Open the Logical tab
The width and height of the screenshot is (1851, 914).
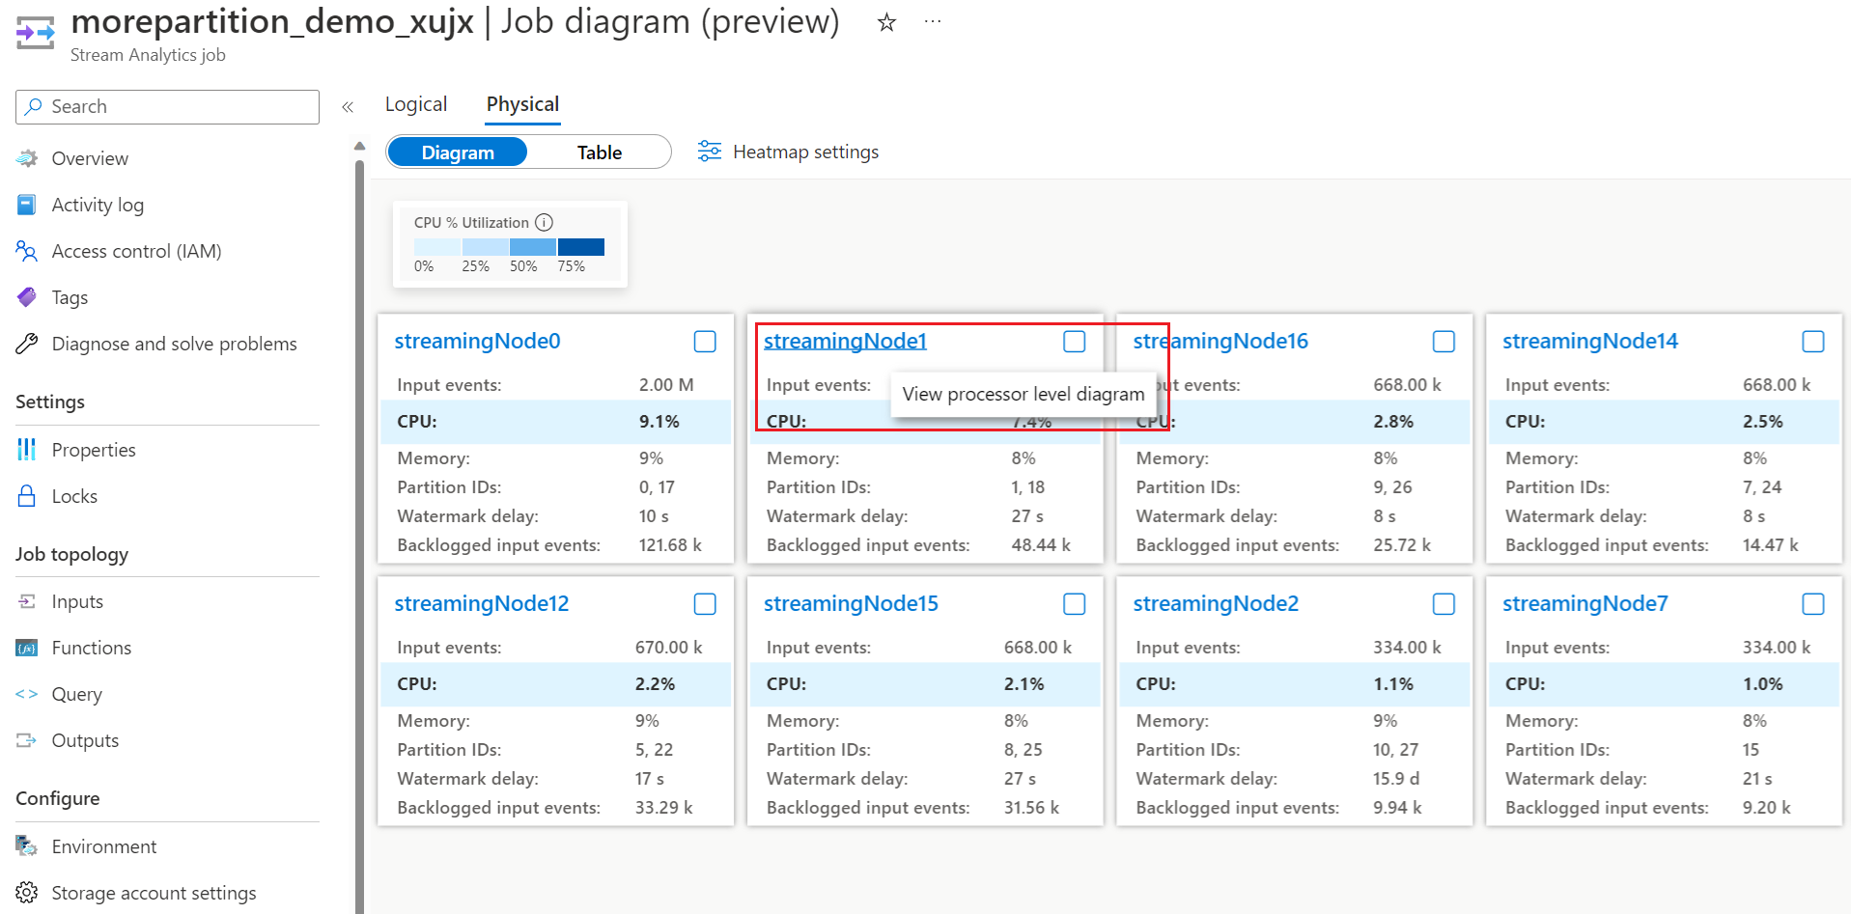click(416, 104)
